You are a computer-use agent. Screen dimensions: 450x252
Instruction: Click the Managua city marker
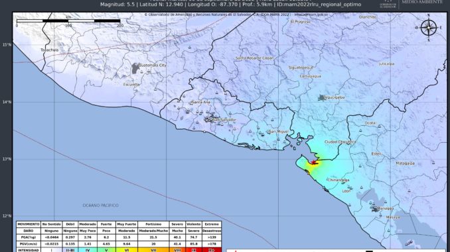(375, 210)
